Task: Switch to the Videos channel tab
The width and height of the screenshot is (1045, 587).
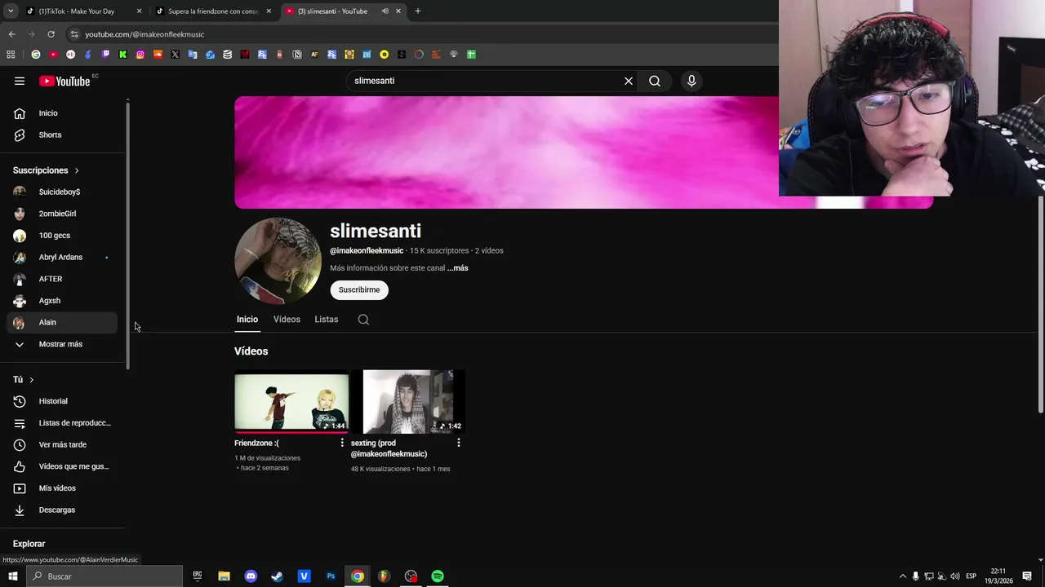Action: tap(287, 320)
